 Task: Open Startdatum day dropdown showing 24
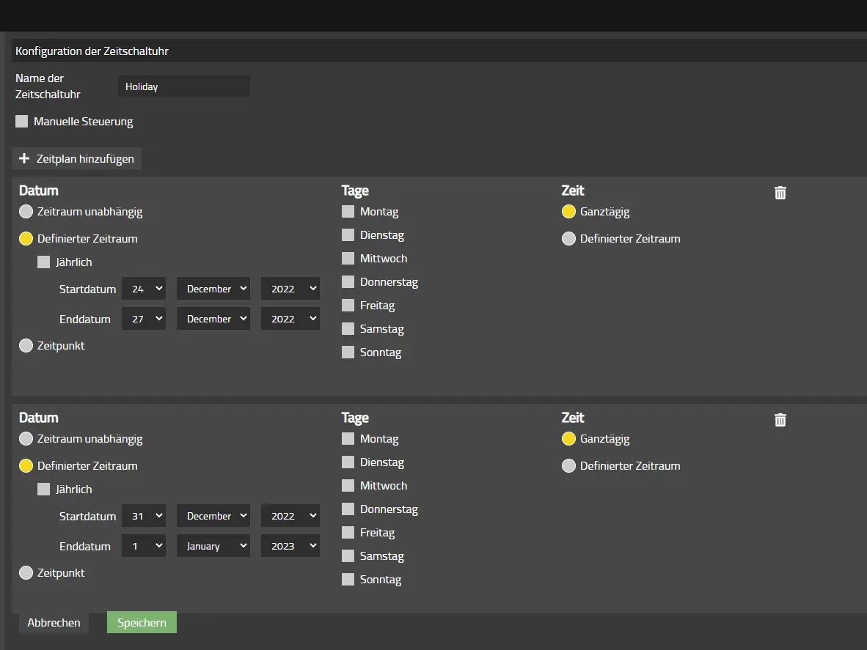pyautogui.click(x=144, y=289)
